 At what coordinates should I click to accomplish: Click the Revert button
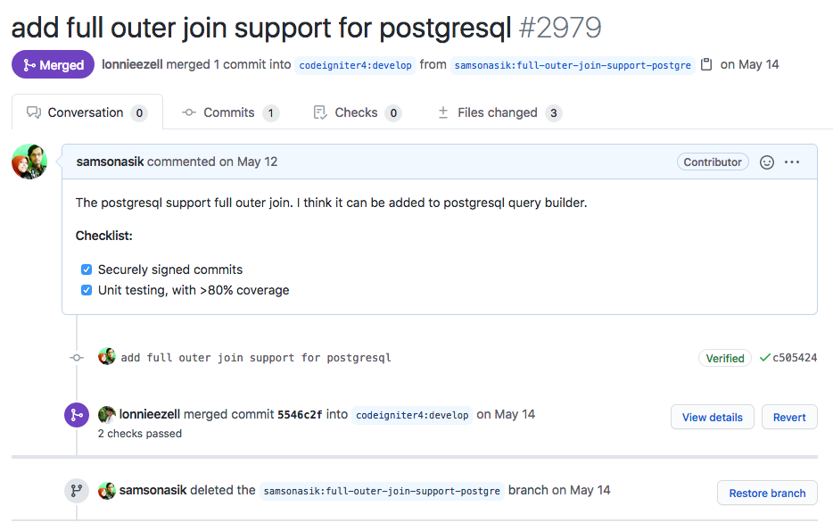point(789,418)
